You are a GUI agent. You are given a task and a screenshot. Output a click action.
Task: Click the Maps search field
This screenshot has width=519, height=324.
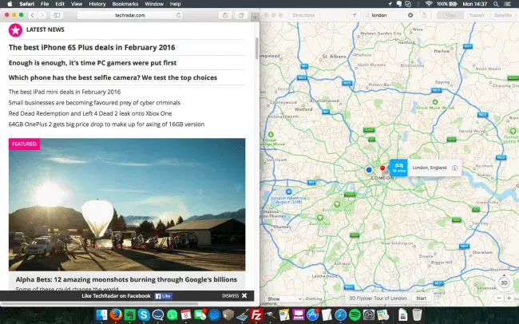[389, 15]
